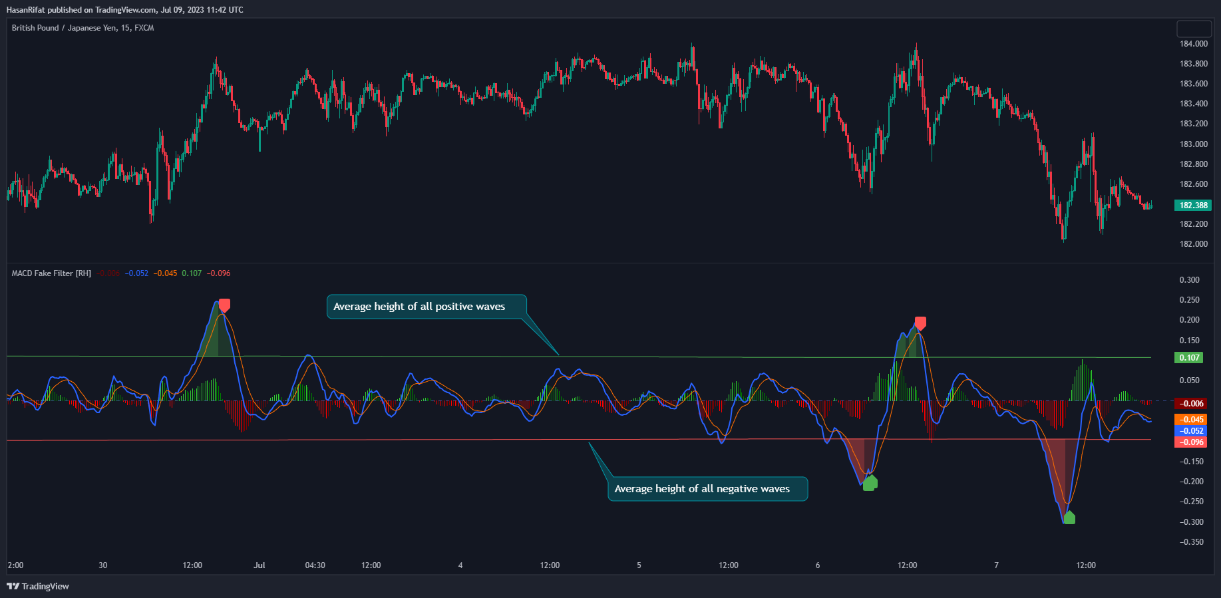Click the 0.300 indicator axis tick

click(1190, 280)
